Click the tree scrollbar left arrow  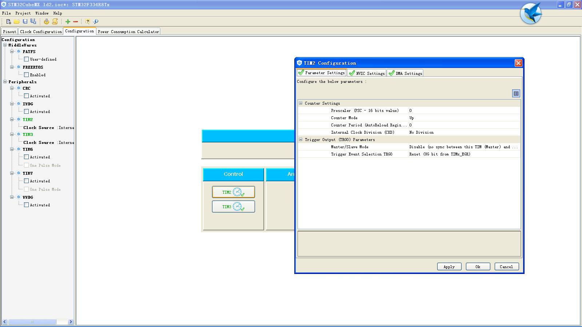[5, 322]
